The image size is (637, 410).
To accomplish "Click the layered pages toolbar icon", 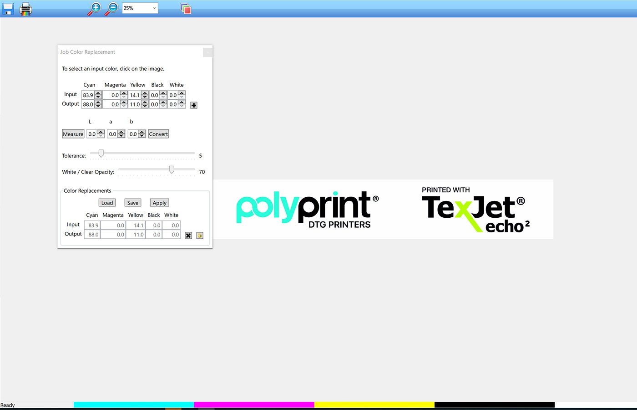I will click(x=186, y=8).
